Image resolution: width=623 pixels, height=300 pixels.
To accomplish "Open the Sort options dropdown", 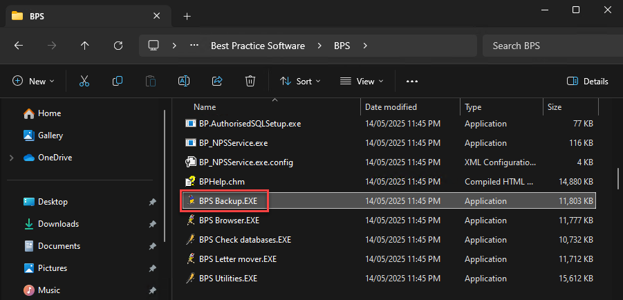I will pyautogui.click(x=300, y=82).
